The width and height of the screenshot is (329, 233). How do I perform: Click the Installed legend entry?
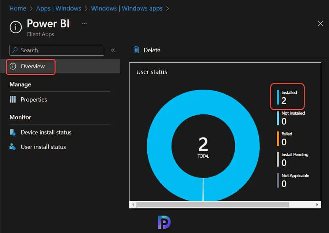(287, 97)
